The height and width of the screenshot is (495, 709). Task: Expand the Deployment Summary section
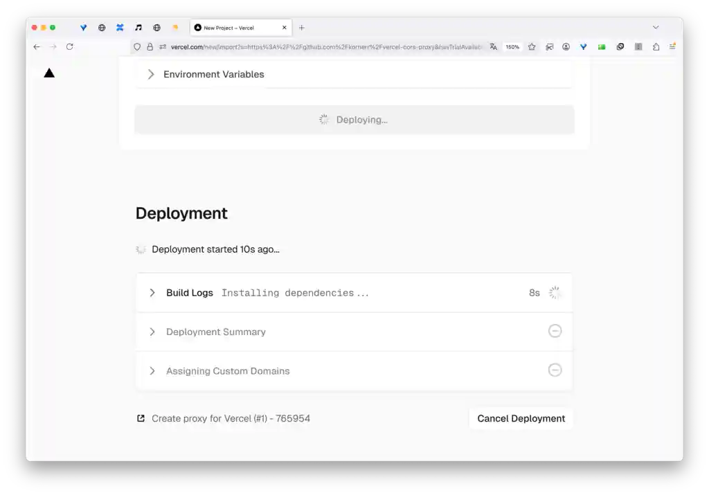(x=152, y=332)
